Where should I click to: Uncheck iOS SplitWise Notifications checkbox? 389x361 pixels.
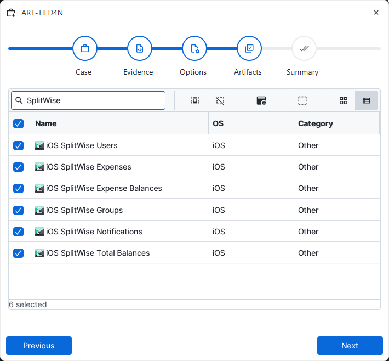click(19, 232)
